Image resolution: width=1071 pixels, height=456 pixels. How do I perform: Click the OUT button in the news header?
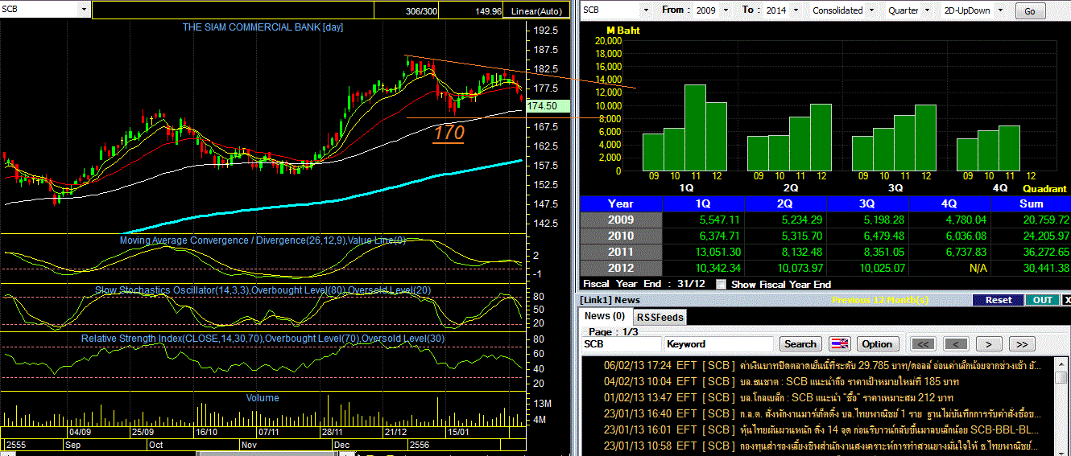click(1041, 300)
